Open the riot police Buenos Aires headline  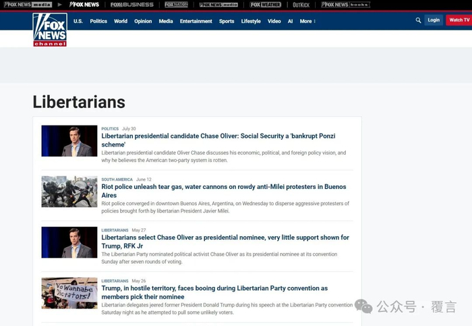[224, 191]
